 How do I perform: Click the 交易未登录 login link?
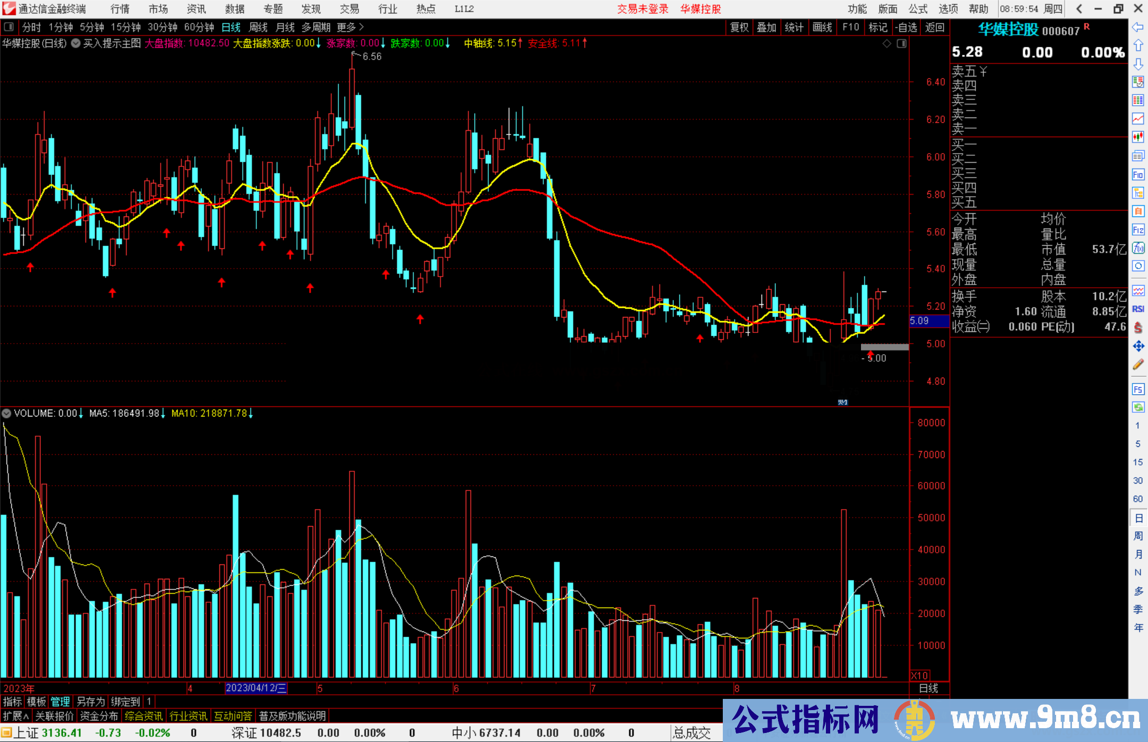643,9
